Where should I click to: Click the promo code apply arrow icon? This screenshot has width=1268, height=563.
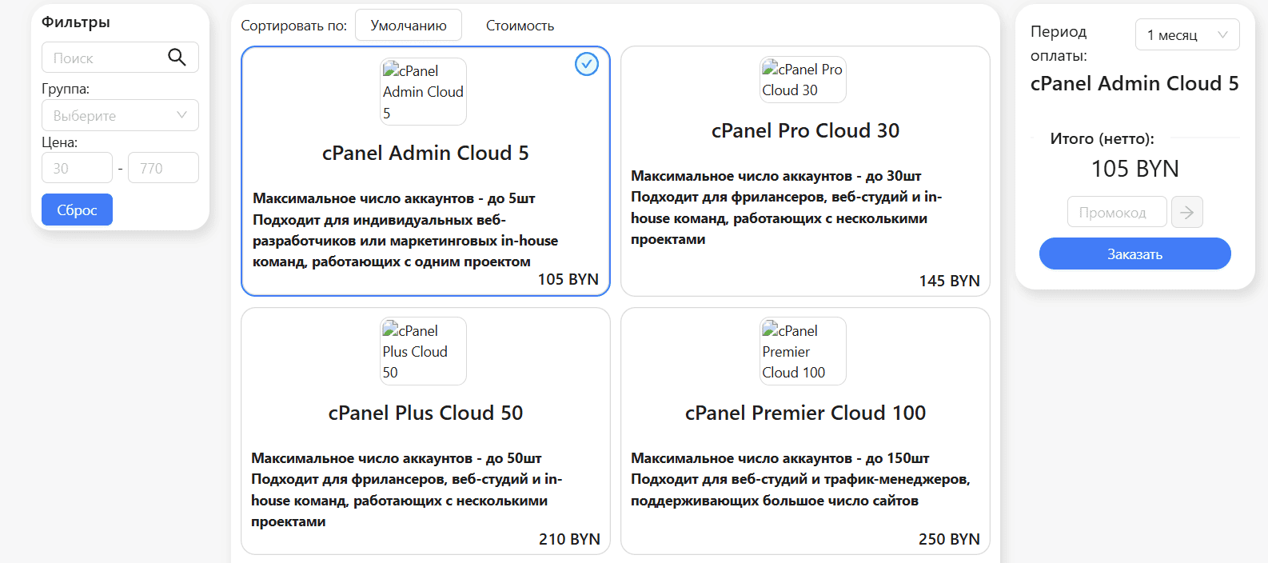tap(1187, 212)
